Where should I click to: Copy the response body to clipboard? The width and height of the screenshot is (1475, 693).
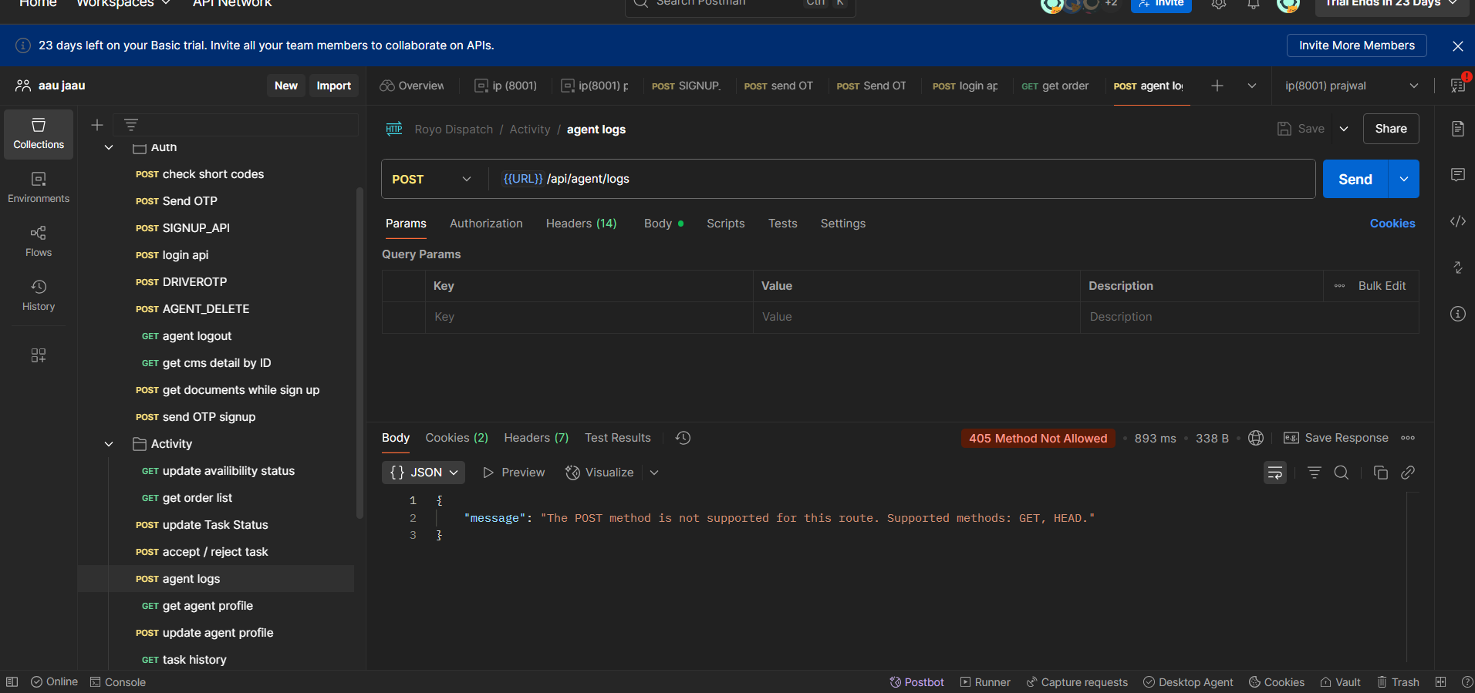click(x=1380, y=473)
